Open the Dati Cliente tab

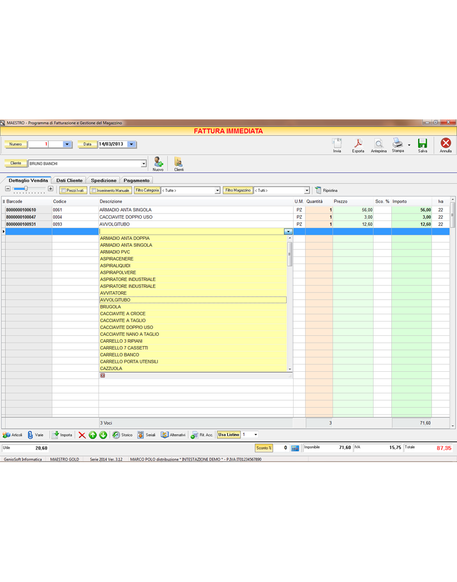point(69,180)
